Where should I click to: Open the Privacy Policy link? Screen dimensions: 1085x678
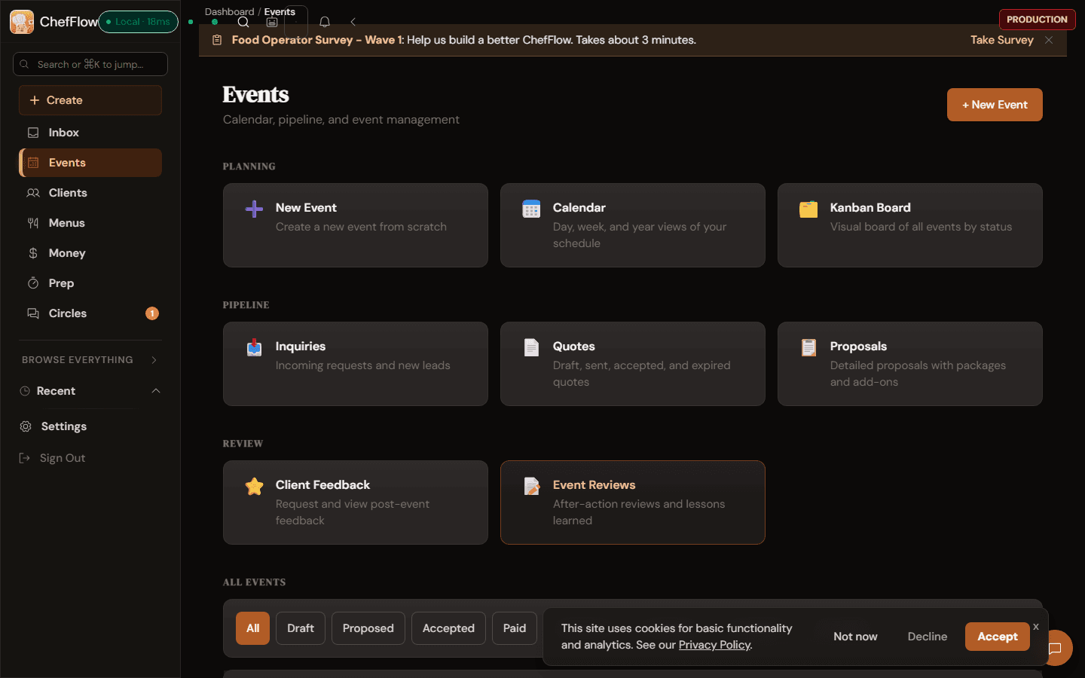[x=714, y=645]
